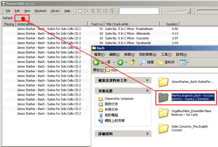This screenshot has height=147, width=218.
Task: Open the Library menu
Action: [55, 11]
